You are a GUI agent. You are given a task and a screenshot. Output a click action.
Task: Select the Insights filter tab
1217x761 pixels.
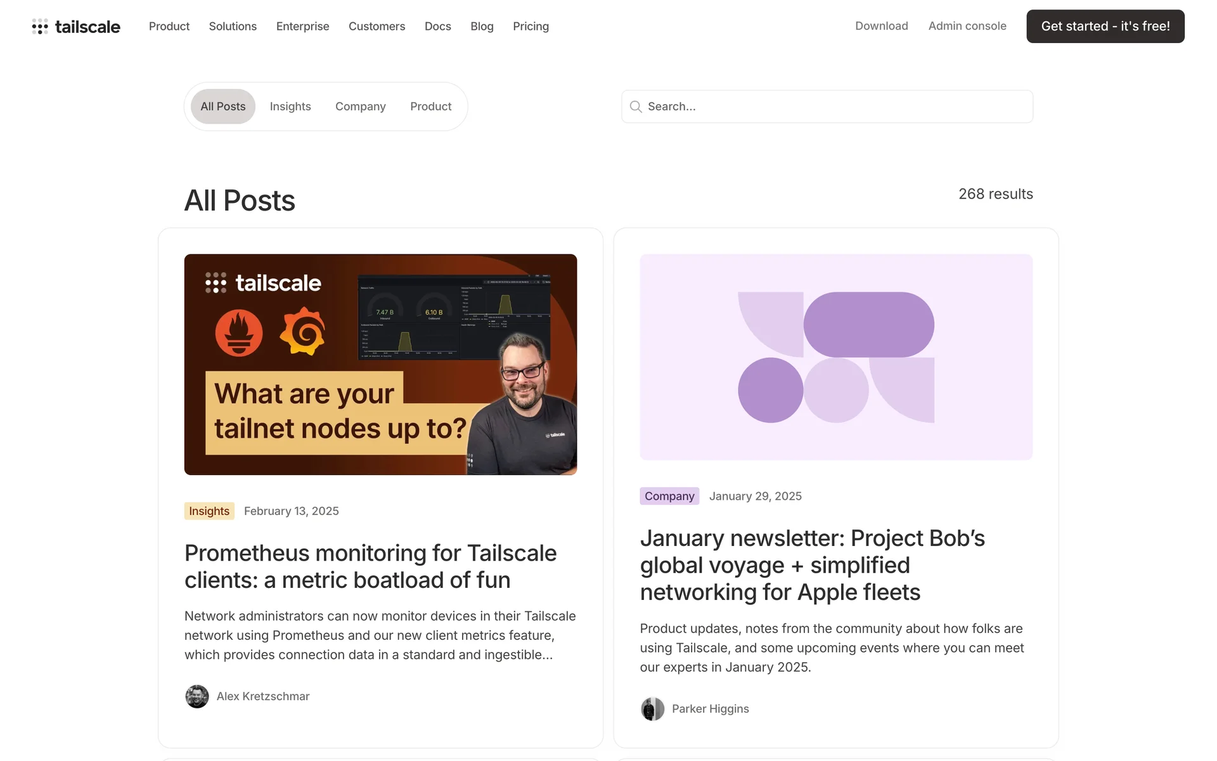[x=290, y=107]
